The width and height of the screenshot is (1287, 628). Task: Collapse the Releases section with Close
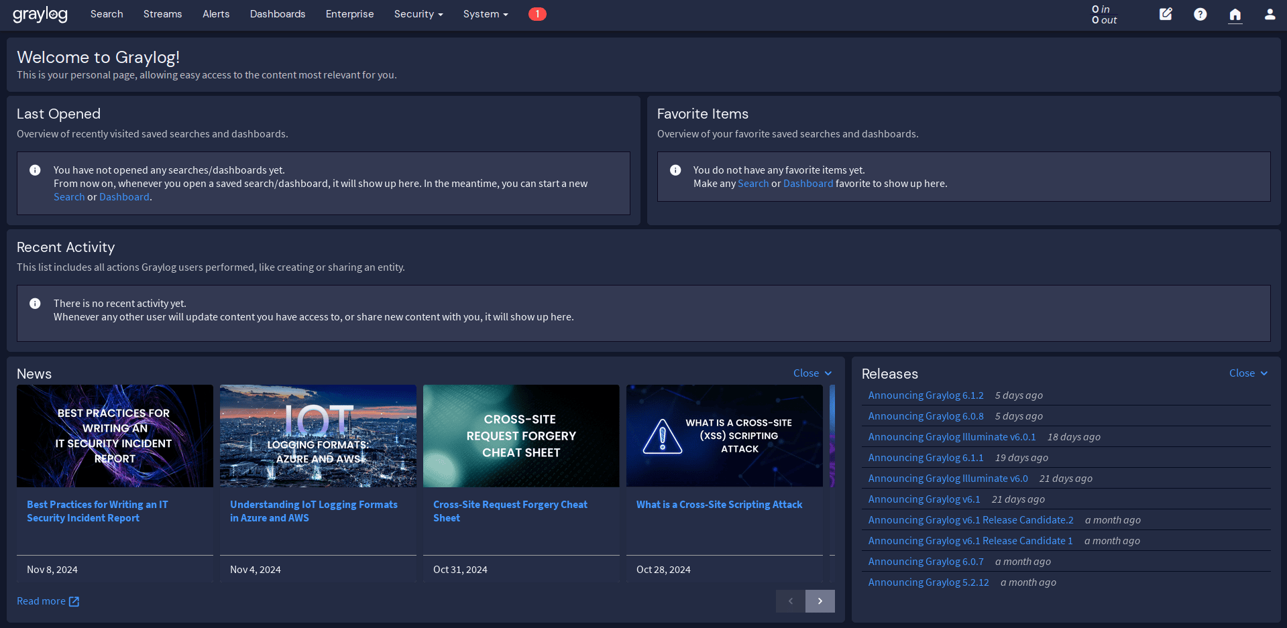tap(1248, 373)
